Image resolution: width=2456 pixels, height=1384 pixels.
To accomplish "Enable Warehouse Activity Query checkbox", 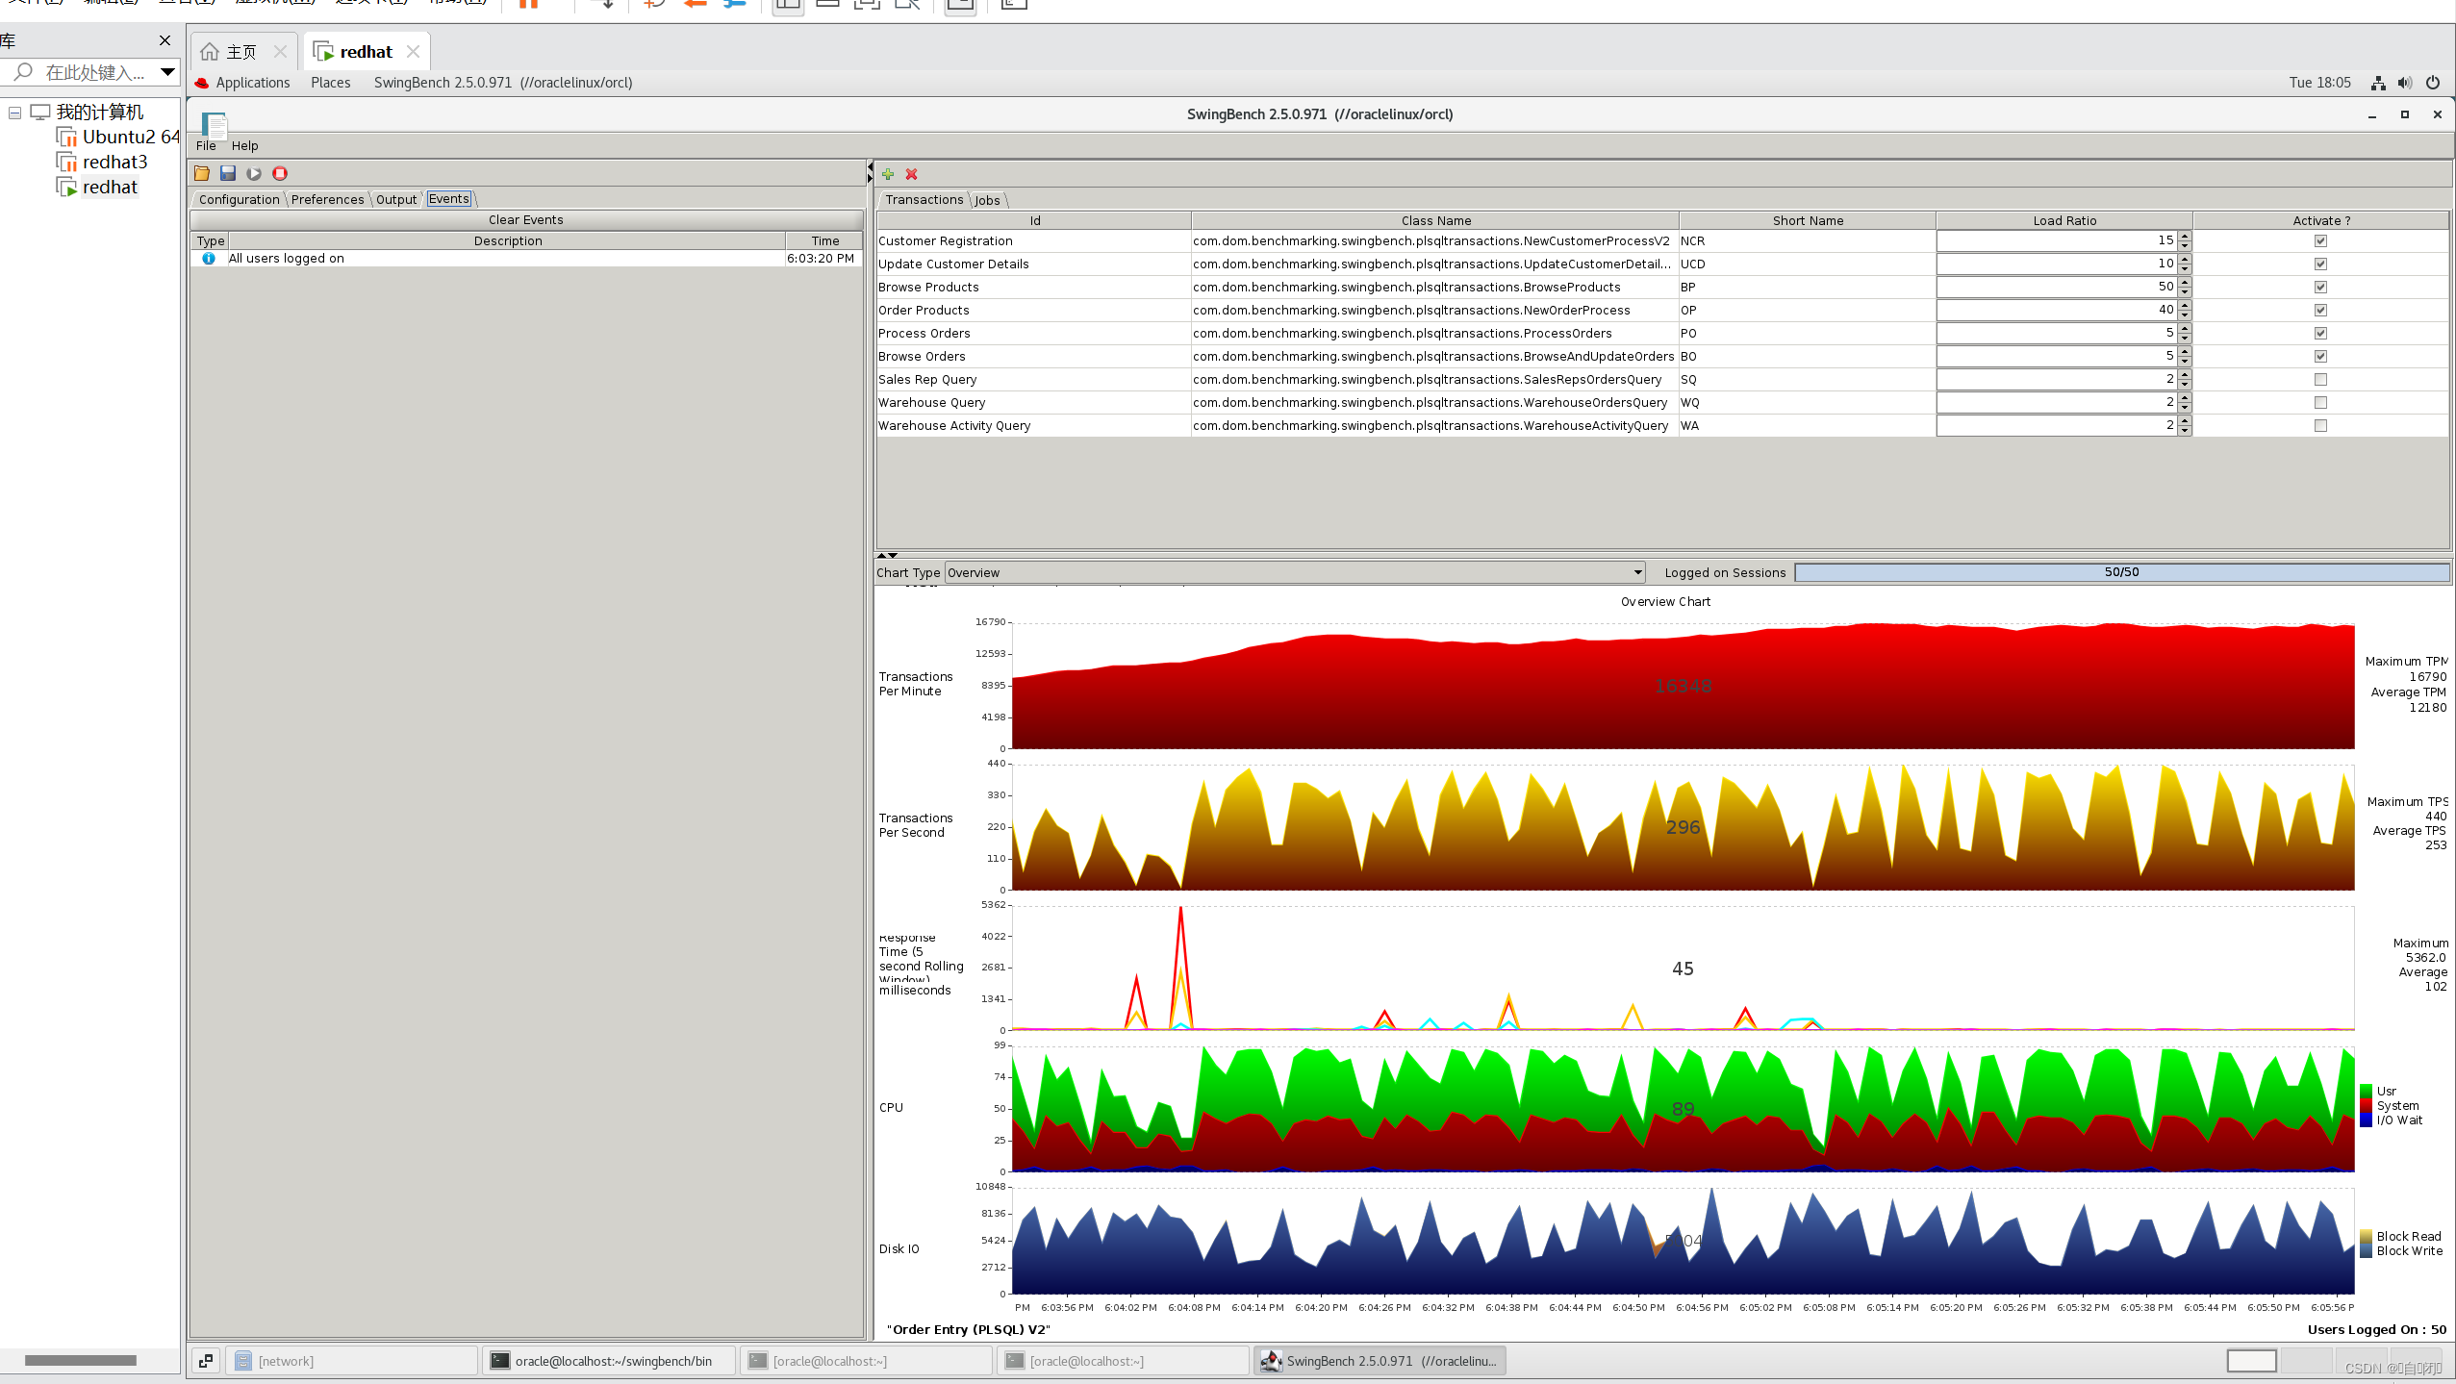I will click(2320, 426).
